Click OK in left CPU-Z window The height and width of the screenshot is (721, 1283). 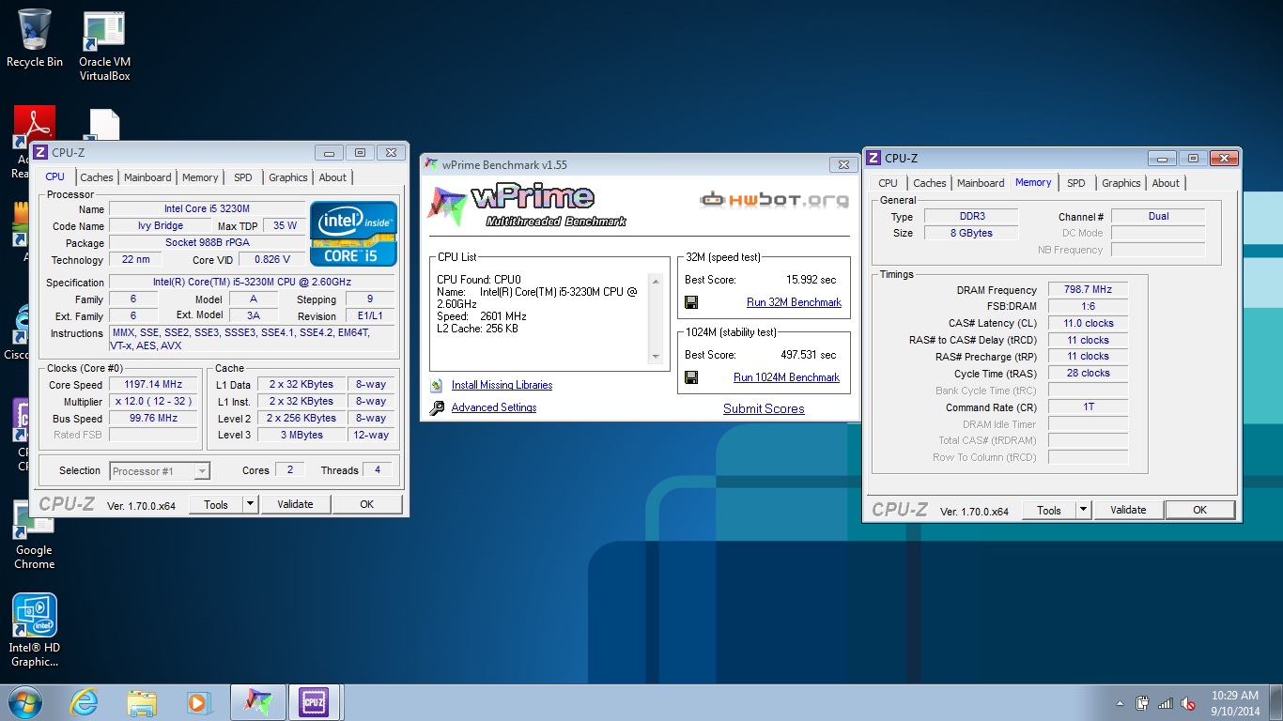click(x=366, y=504)
